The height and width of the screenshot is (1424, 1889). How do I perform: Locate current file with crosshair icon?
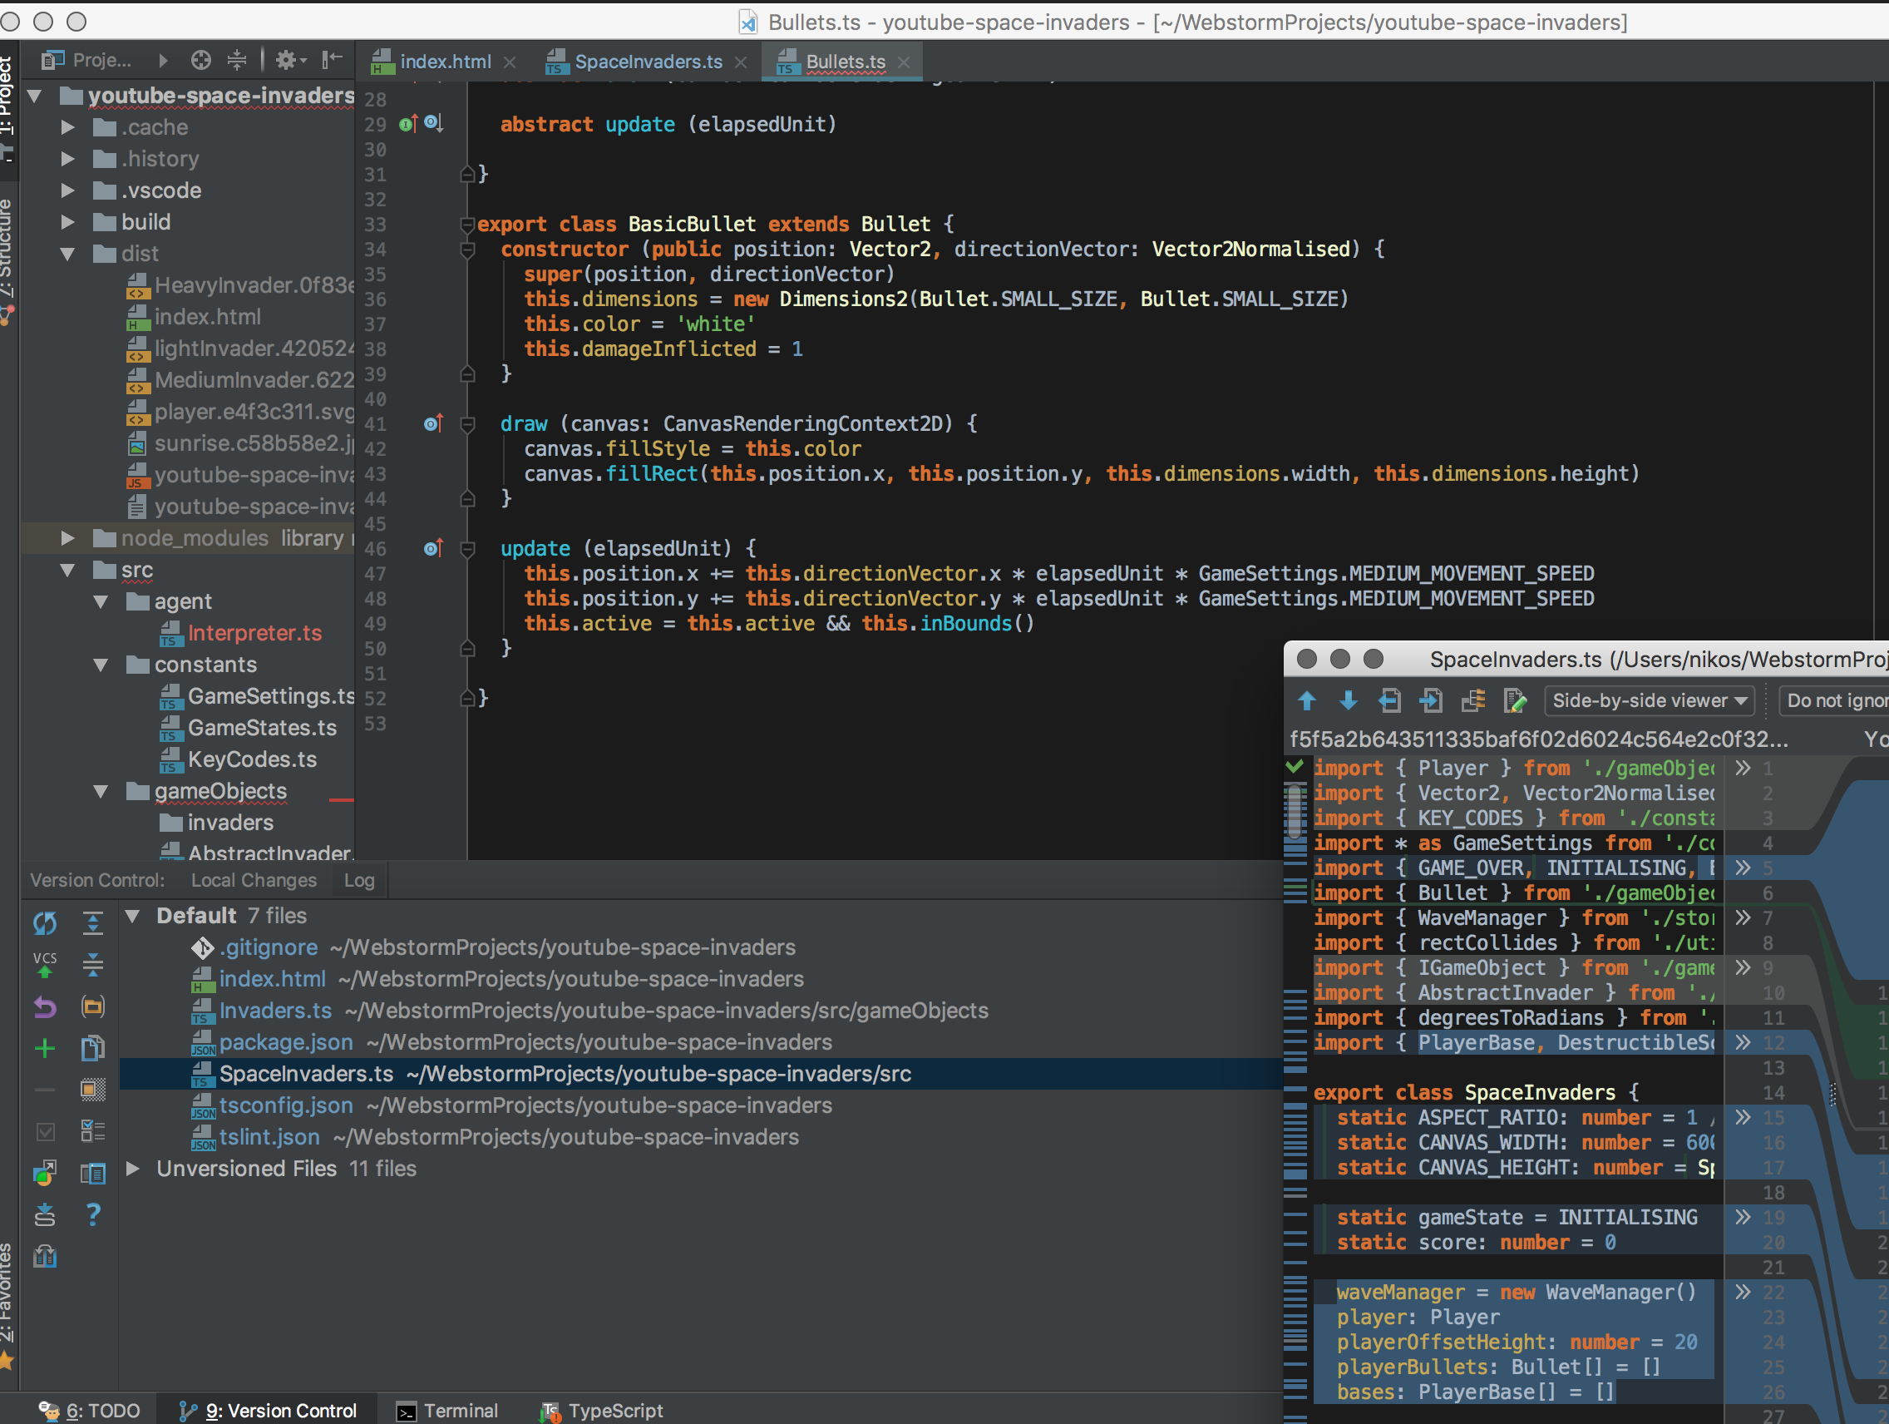(200, 61)
